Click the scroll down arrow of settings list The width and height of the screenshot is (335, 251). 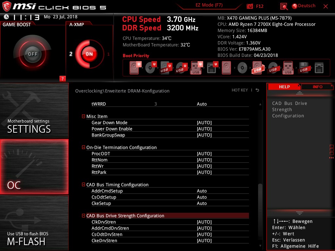(260, 246)
